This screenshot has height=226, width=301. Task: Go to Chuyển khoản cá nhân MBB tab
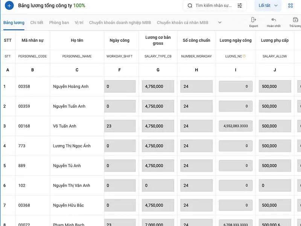pyautogui.click(x=182, y=23)
